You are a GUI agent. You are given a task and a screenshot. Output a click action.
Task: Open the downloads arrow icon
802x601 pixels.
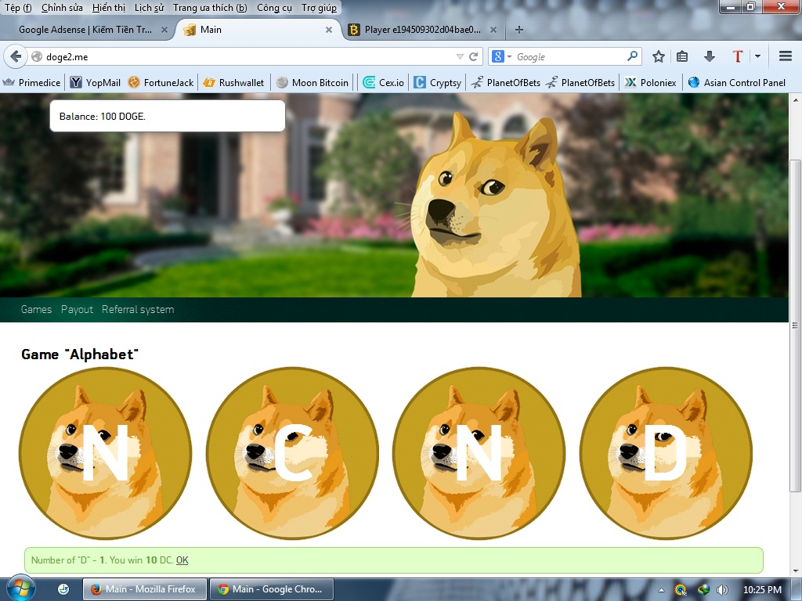coord(709,56)
